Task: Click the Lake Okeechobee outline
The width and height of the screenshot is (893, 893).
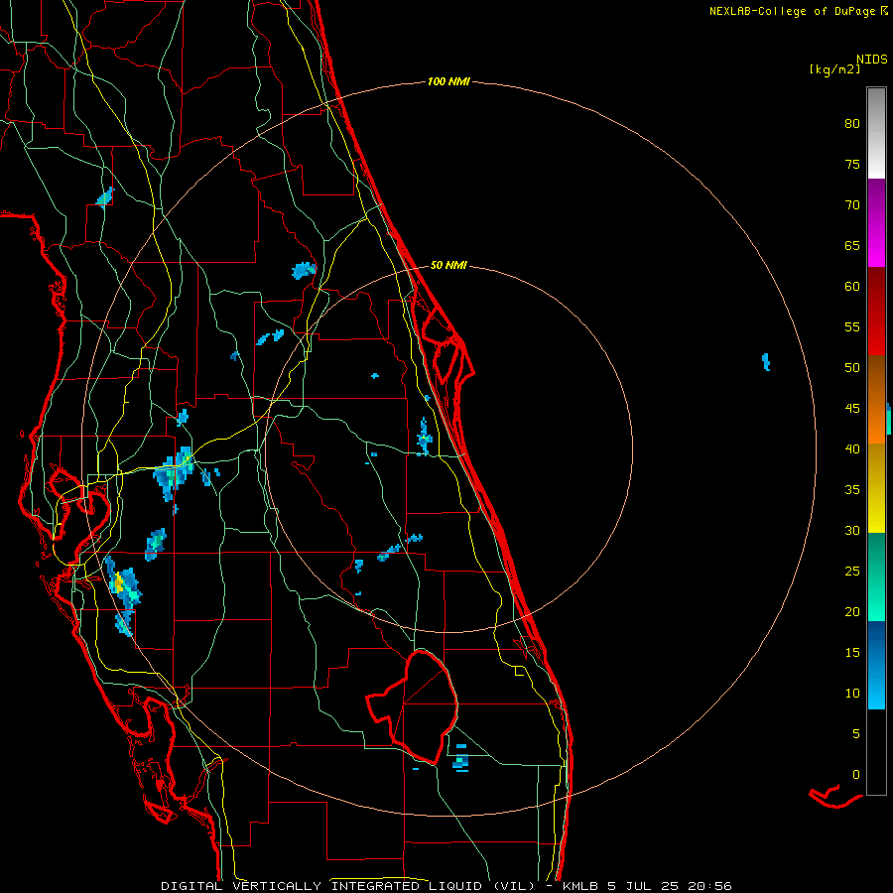Action: pyautogui.click(x=413, y=706)
